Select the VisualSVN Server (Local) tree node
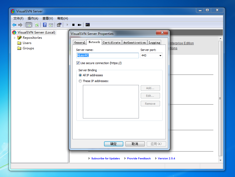 pyautogui.click(x=34, y=32)
